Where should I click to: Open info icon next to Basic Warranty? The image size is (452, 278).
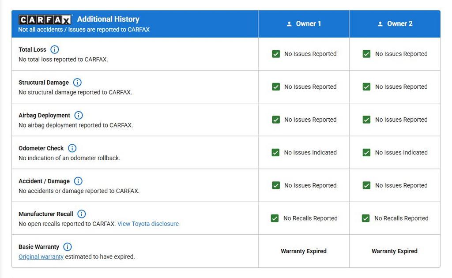coord(68,247)
